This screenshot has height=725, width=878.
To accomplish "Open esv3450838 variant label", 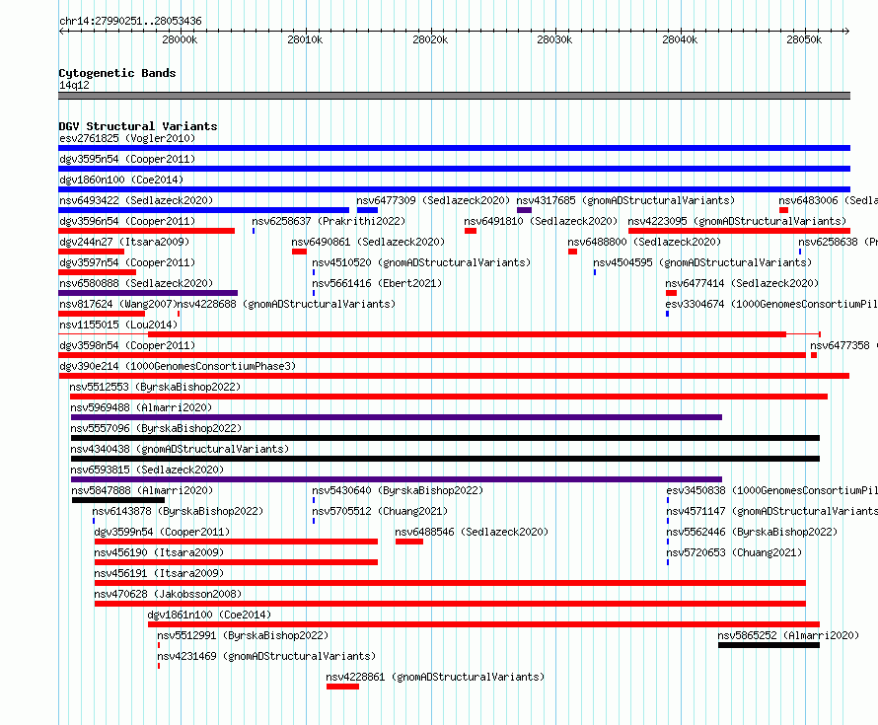I will (x=771, y=490).
